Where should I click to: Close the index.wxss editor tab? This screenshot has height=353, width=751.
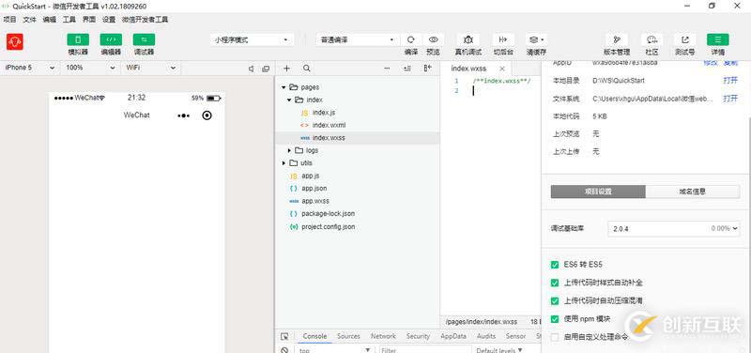[x=502, y=69]
